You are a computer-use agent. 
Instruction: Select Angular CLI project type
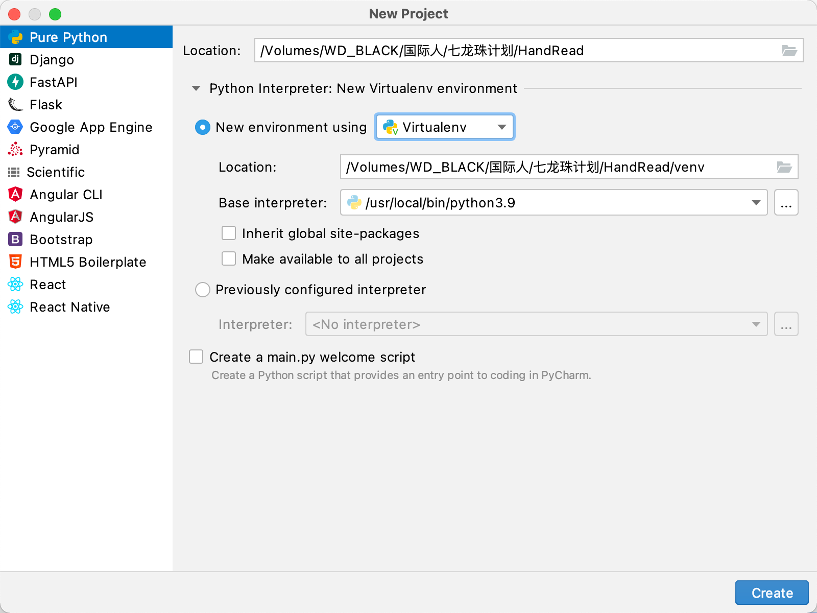(x=86, y=194)
